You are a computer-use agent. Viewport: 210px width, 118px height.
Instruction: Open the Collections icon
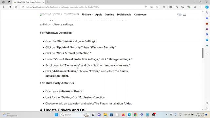pos(183,7)
